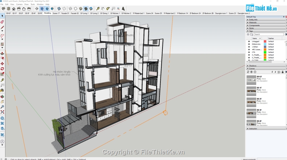Screen dimensions: 287x160
Task: Hide the 00doorwins tag
Action: coord(249,44)
